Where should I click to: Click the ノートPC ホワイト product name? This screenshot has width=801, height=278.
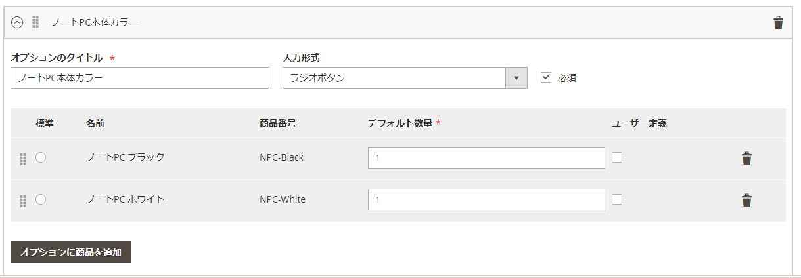pyautogui.click(x=125, y=199)
